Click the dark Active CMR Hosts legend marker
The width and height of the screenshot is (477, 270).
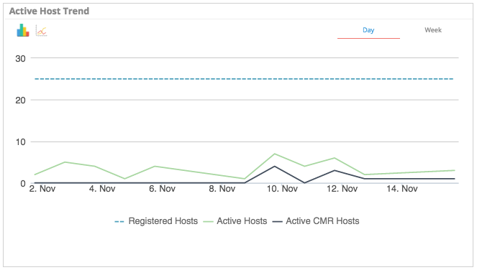pyautogui.click(x=277, y=221)
